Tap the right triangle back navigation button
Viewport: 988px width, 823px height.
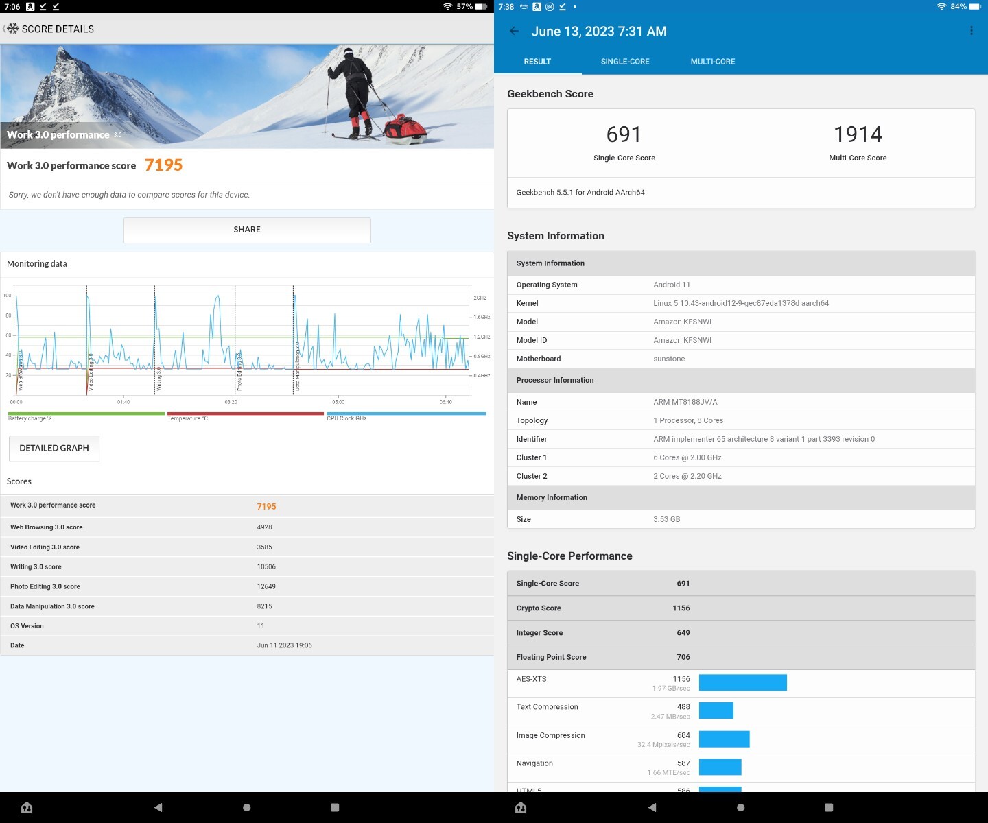(652, 807)
